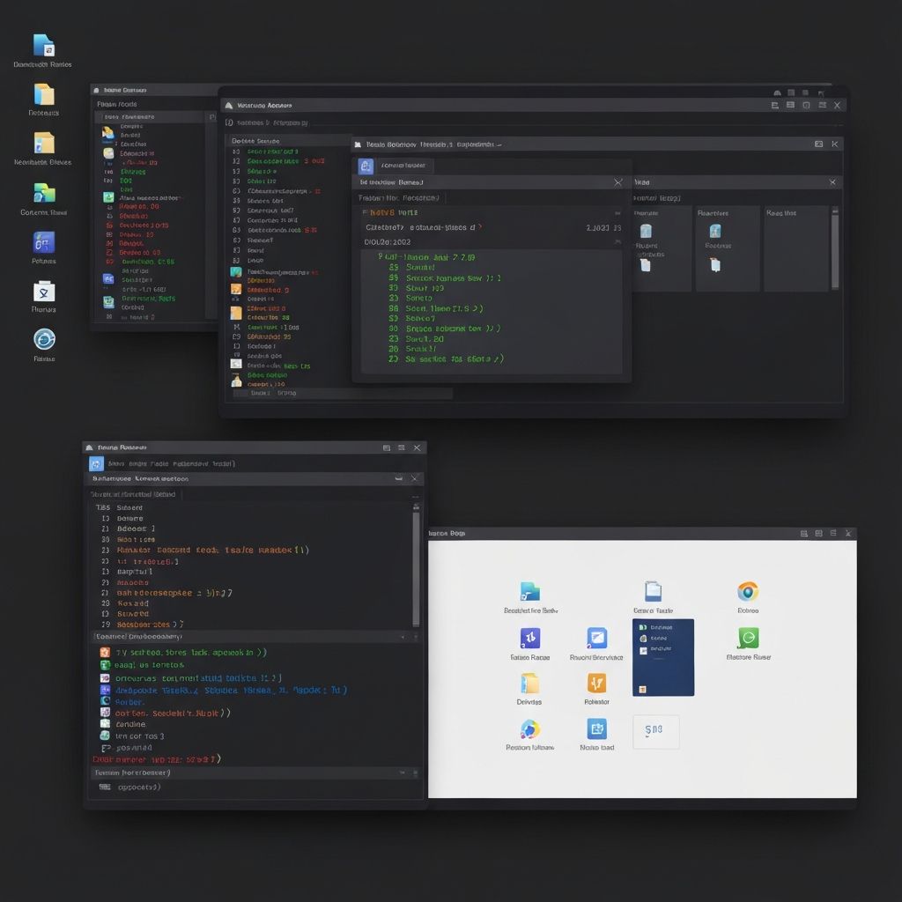Open the blue 'Noiko toad' icon

click(x=596, y=728)
